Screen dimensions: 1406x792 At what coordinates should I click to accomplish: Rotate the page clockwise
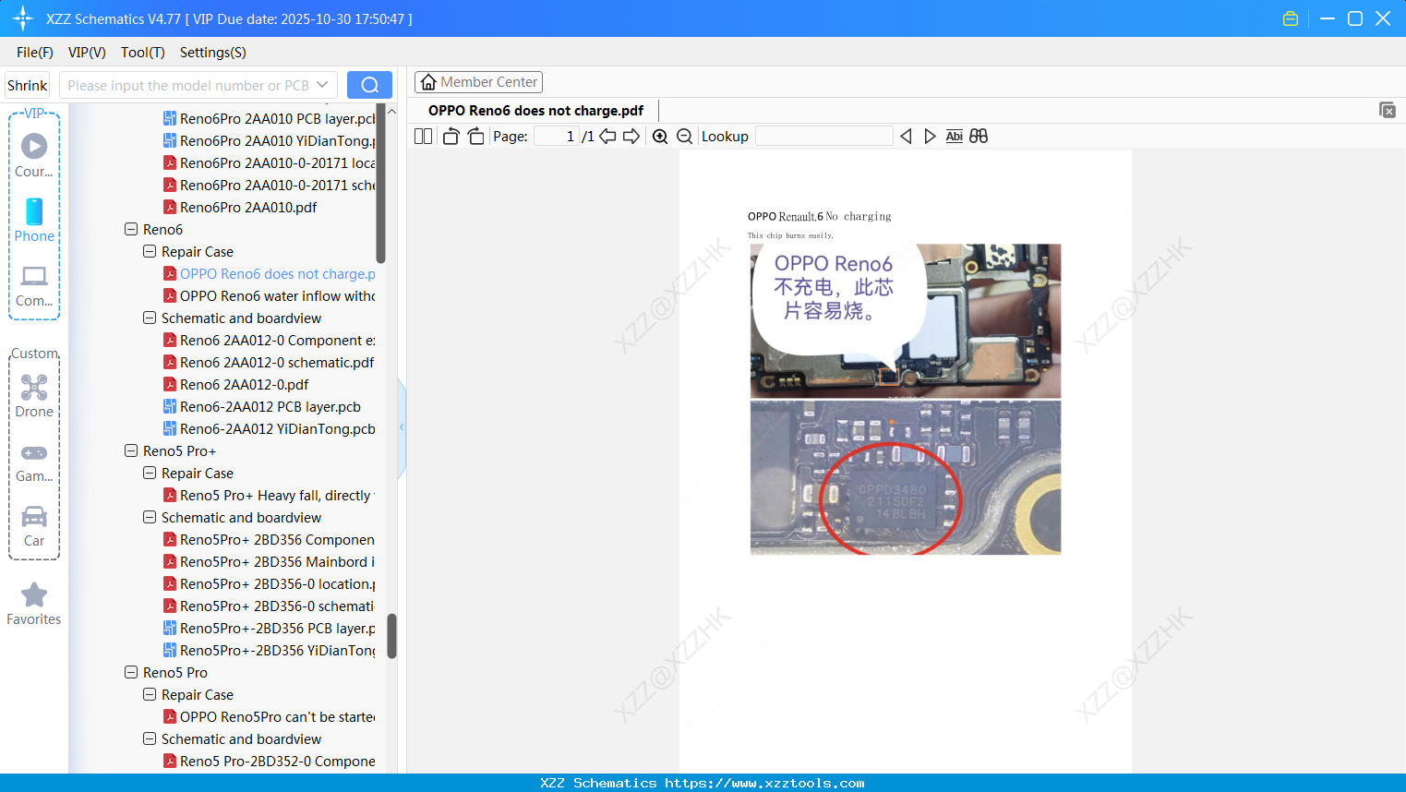pyautogui.click(x=475, y=137)
